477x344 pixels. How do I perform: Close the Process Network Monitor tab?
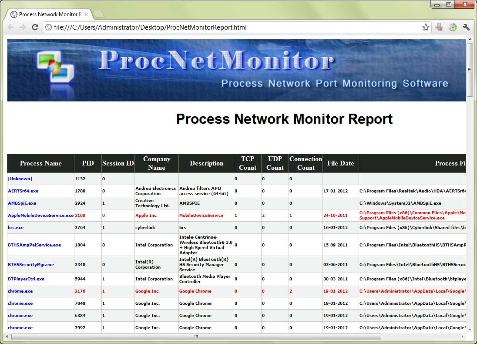pos(86,14)
